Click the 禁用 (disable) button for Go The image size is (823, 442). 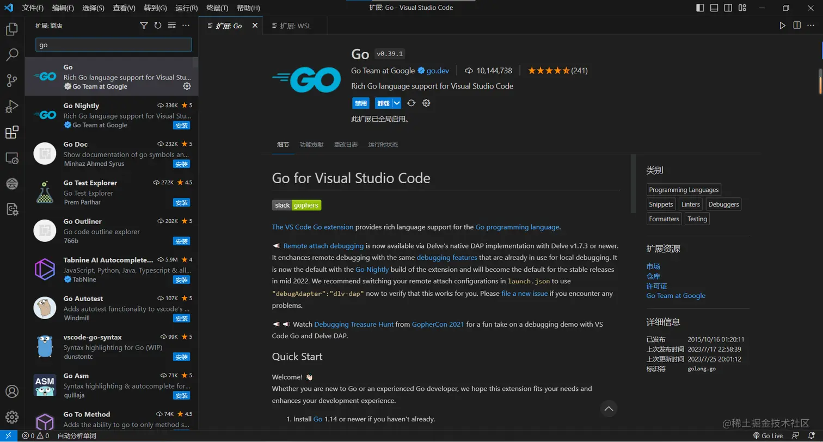point(361,103)
